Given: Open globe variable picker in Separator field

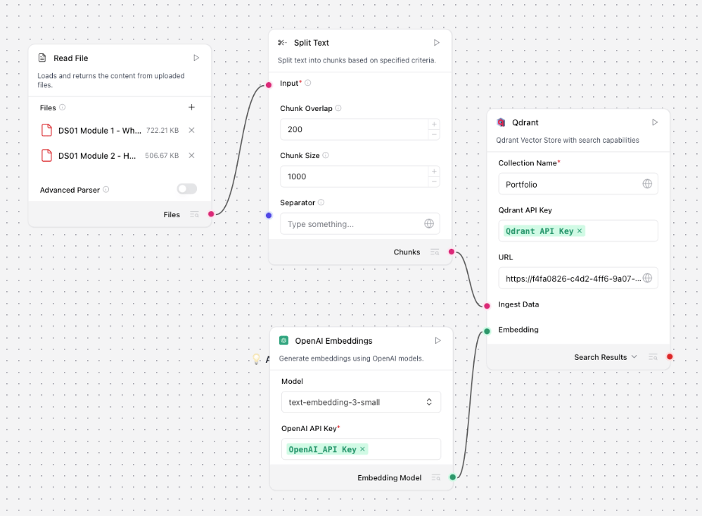Looking at the screenshot, I should 429,224.
